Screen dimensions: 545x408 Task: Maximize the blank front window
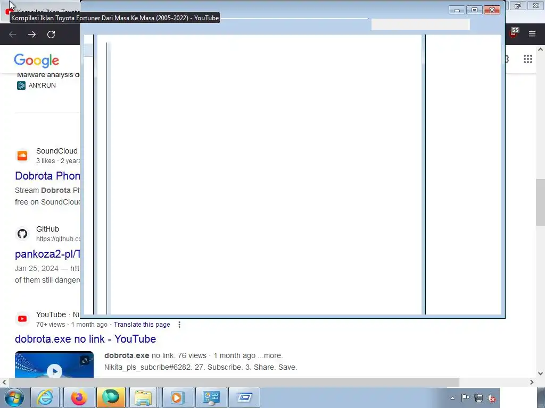tap(474, 10)
